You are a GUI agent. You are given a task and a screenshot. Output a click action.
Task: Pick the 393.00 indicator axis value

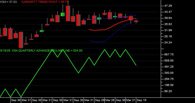pyautogui.click(x=169, y=73)
